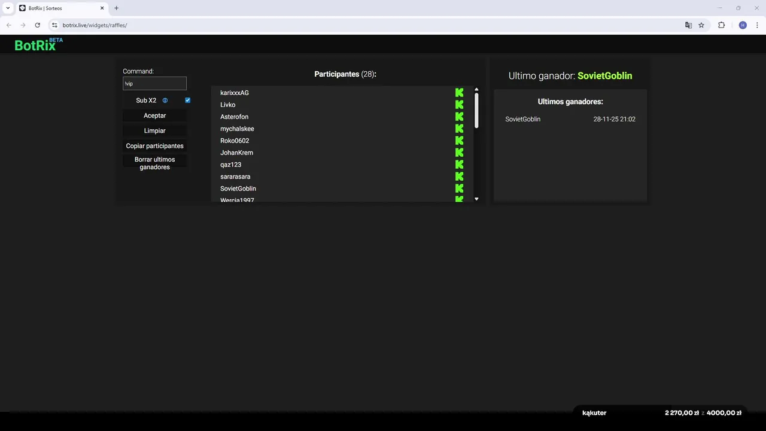The image size is (766, 431).
Task: Select participant Roko0602
Action: click(235, 141)
